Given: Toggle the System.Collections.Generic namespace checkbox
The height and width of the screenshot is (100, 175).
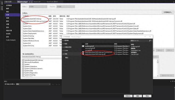Looking at the screenshot, I should [x=23, y=68].
